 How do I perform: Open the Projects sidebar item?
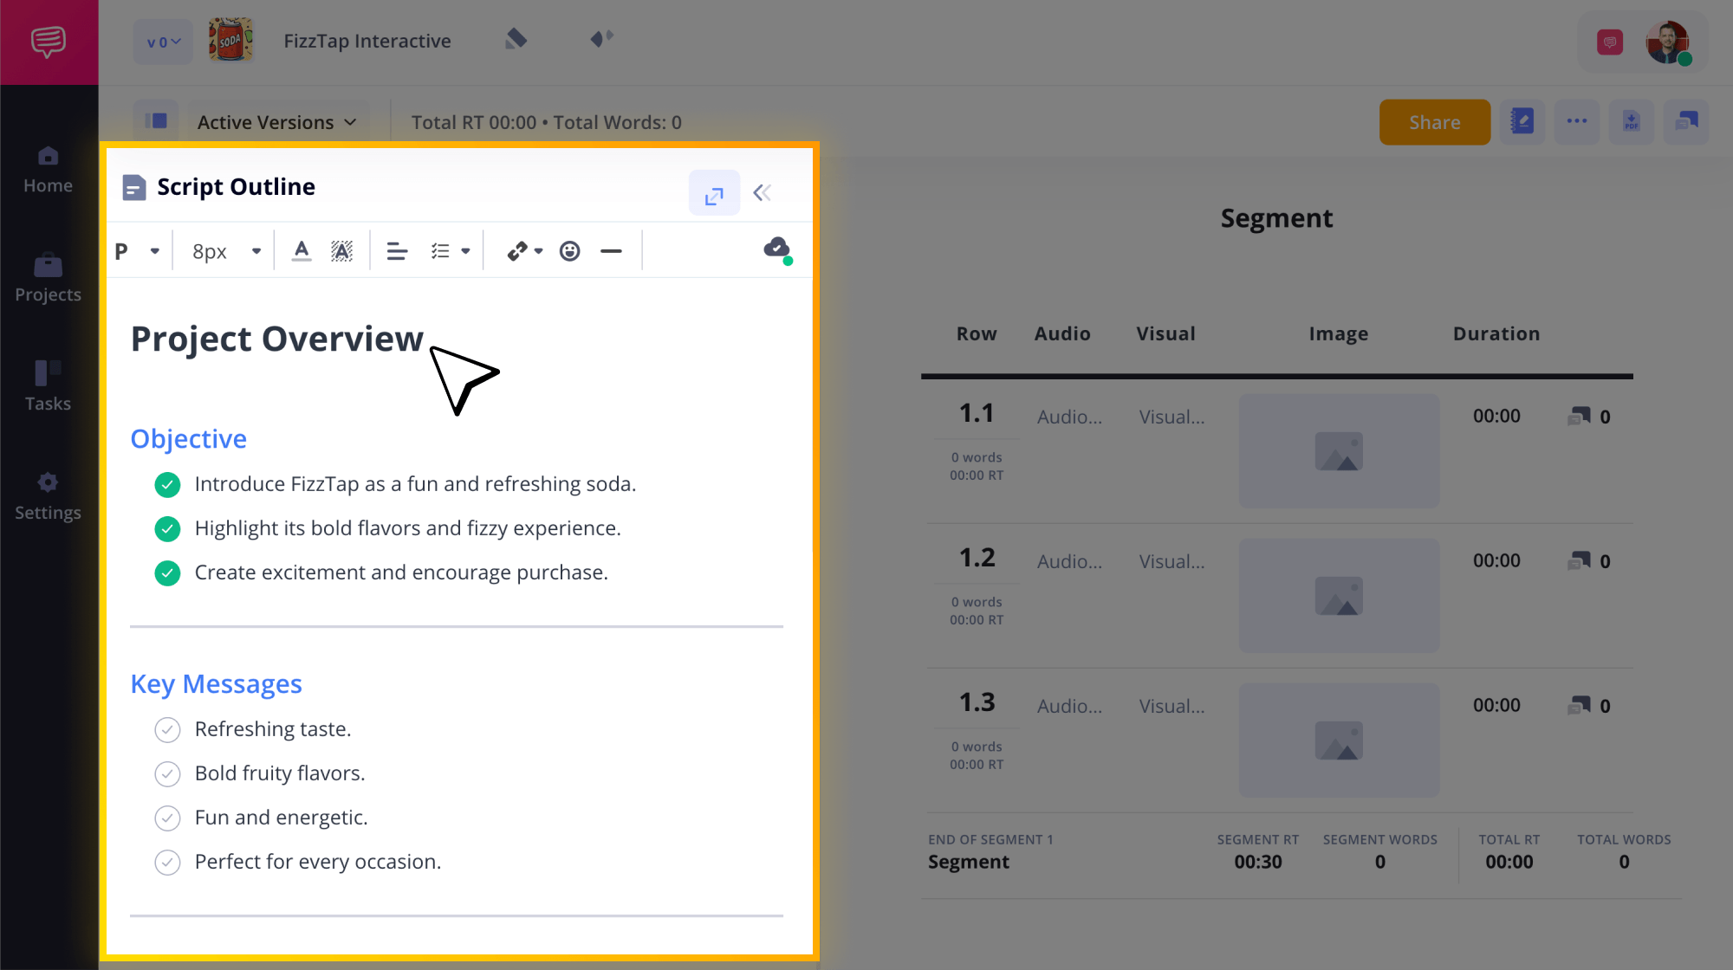(x=48, y=279)
